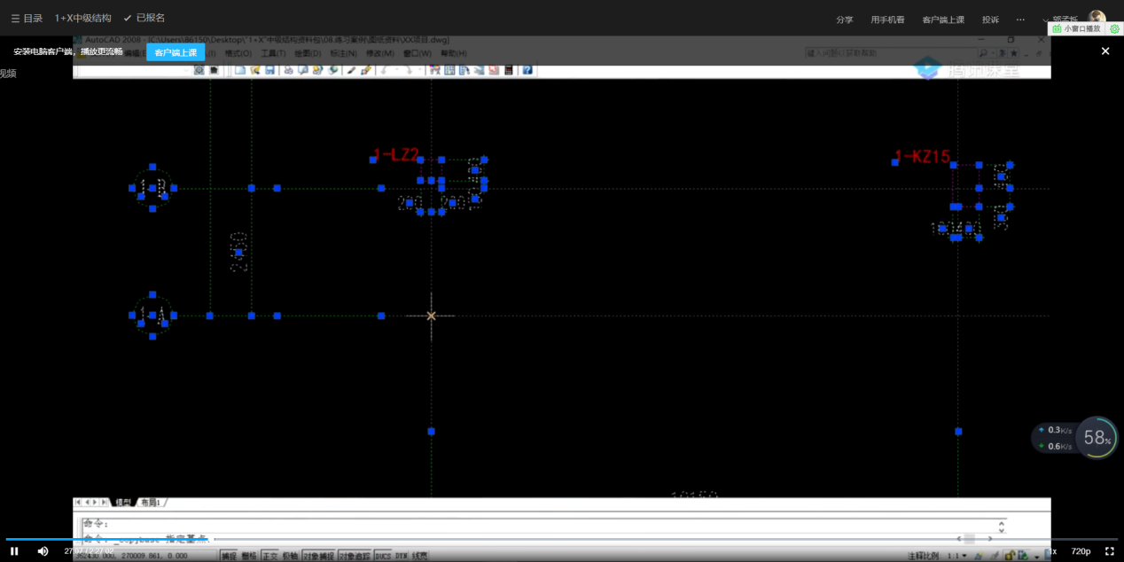This screenshot has width=1124, height=562.
Task: Switch to the 布局1 layout tab
Action: (x=151, y=503)
